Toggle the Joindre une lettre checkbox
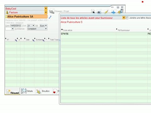 click(x=127, y=18)
